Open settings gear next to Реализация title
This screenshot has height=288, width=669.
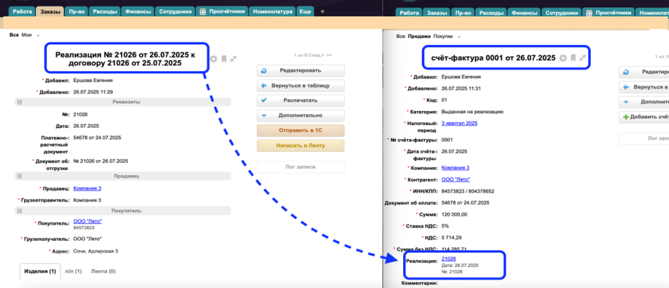tap(214, 59)
